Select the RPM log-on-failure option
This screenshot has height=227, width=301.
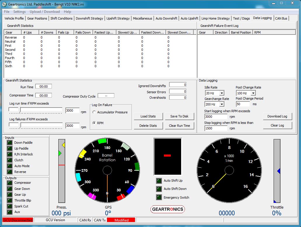pos(94,123)
